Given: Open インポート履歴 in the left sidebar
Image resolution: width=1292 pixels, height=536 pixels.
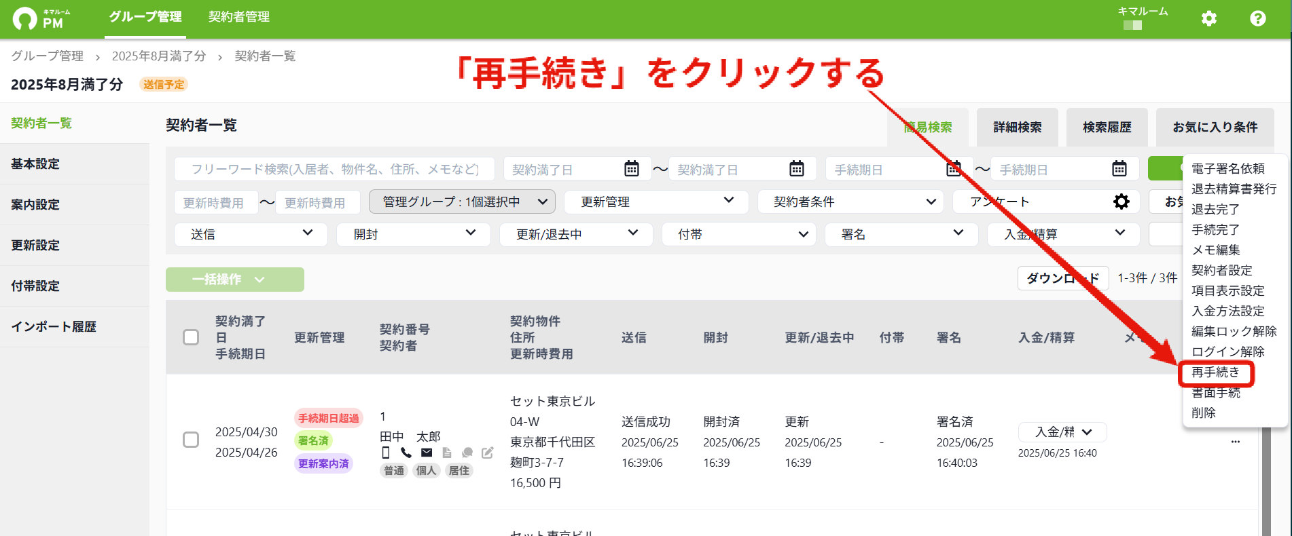Looking at the screenshot, I should click(x=75, y=327).
